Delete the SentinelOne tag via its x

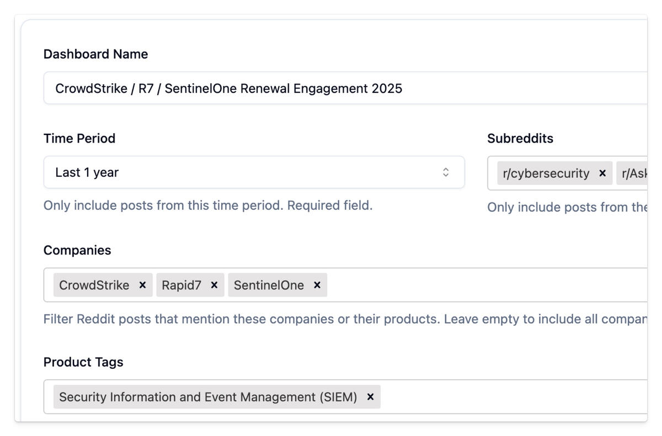click(317, 285)
